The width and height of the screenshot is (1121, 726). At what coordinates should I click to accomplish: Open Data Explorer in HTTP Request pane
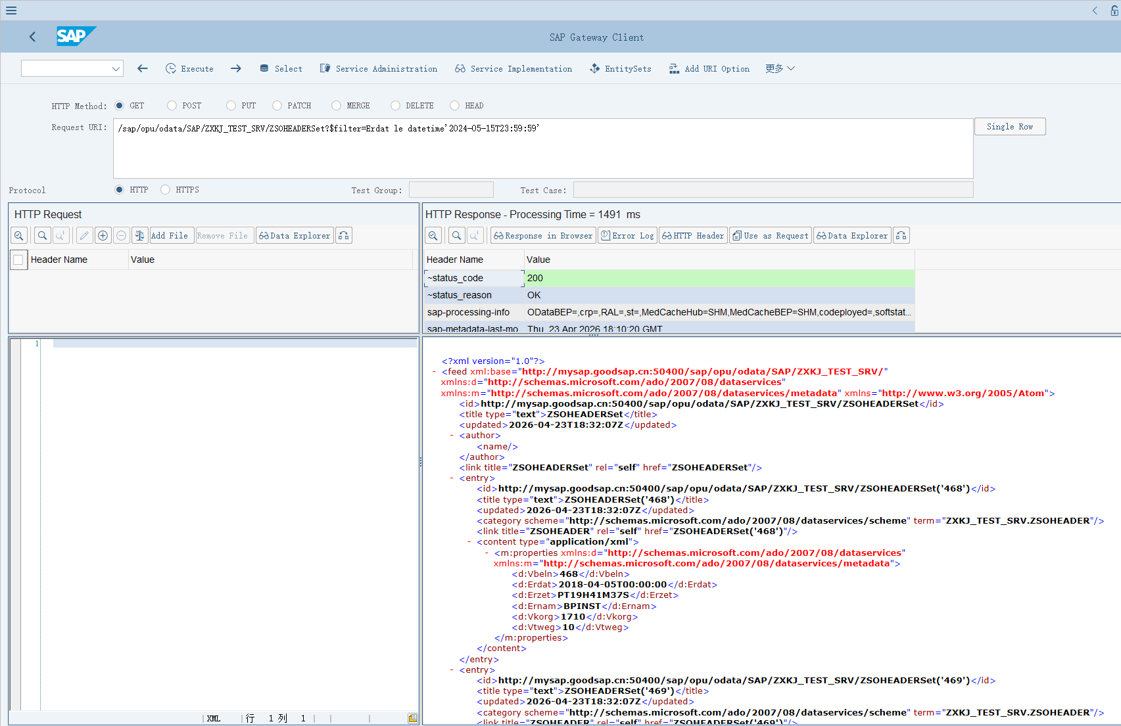295,235
